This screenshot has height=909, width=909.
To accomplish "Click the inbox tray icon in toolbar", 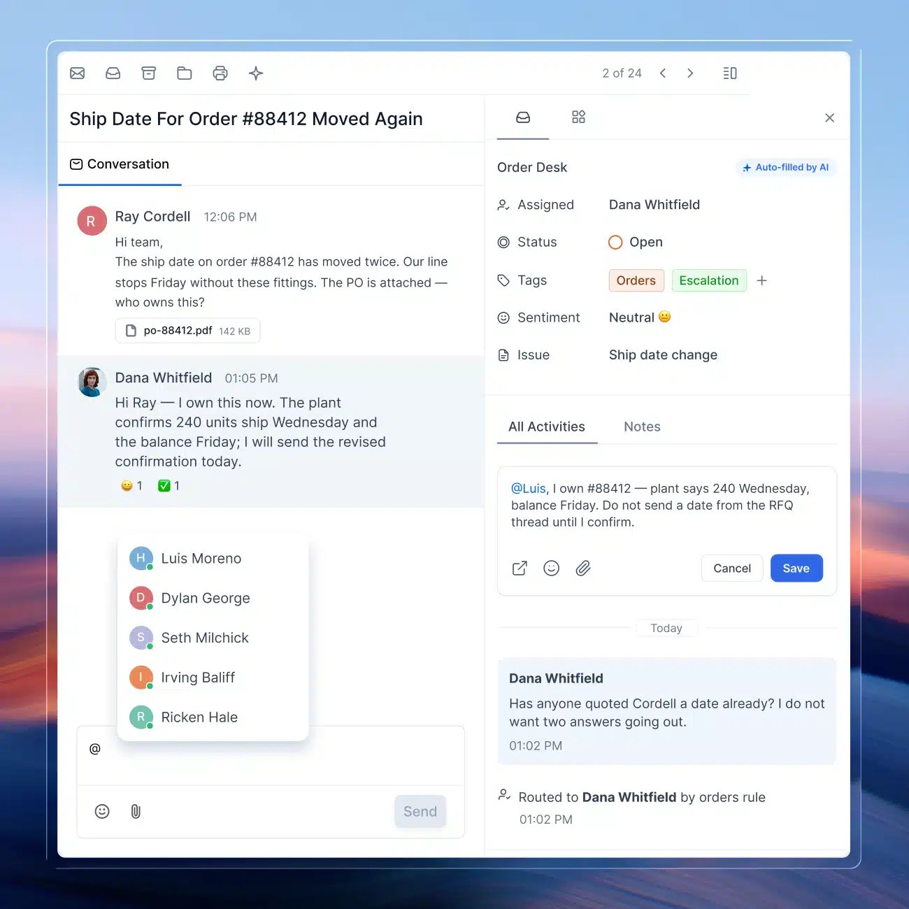I will click(113, 73).
